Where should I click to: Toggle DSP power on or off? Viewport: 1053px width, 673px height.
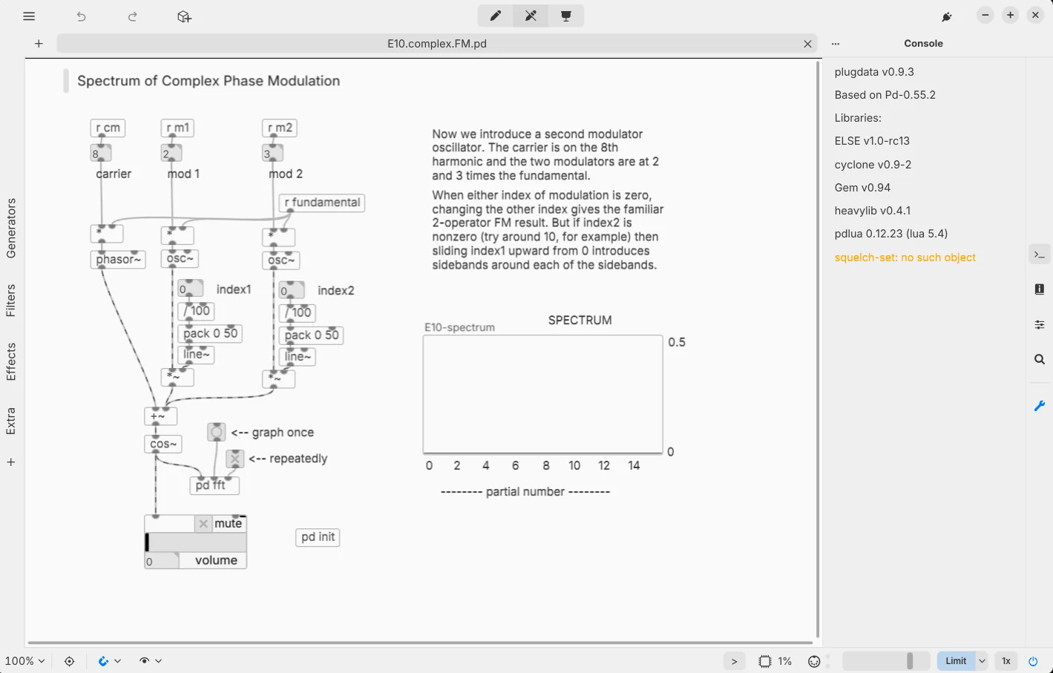pyautogui.click(x=1033, y=661)
